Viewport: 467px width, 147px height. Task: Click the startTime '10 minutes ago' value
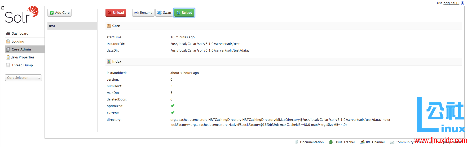click(x=182, y=37)
